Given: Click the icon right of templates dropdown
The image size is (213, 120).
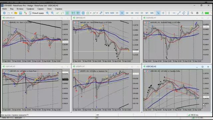Looking at the screenshot, I should tap(101, 13).
